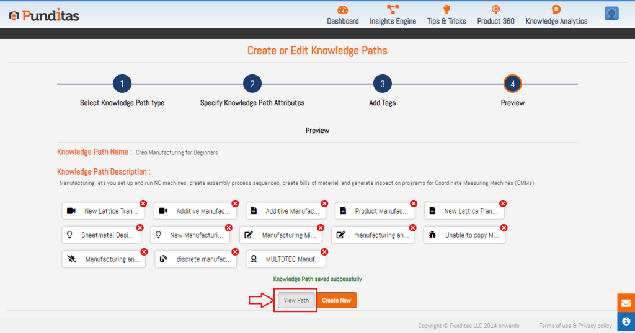The image size is (635, 333).
Task: Remove the Product Manufac... document item
Action: click(x=414, y=204)
